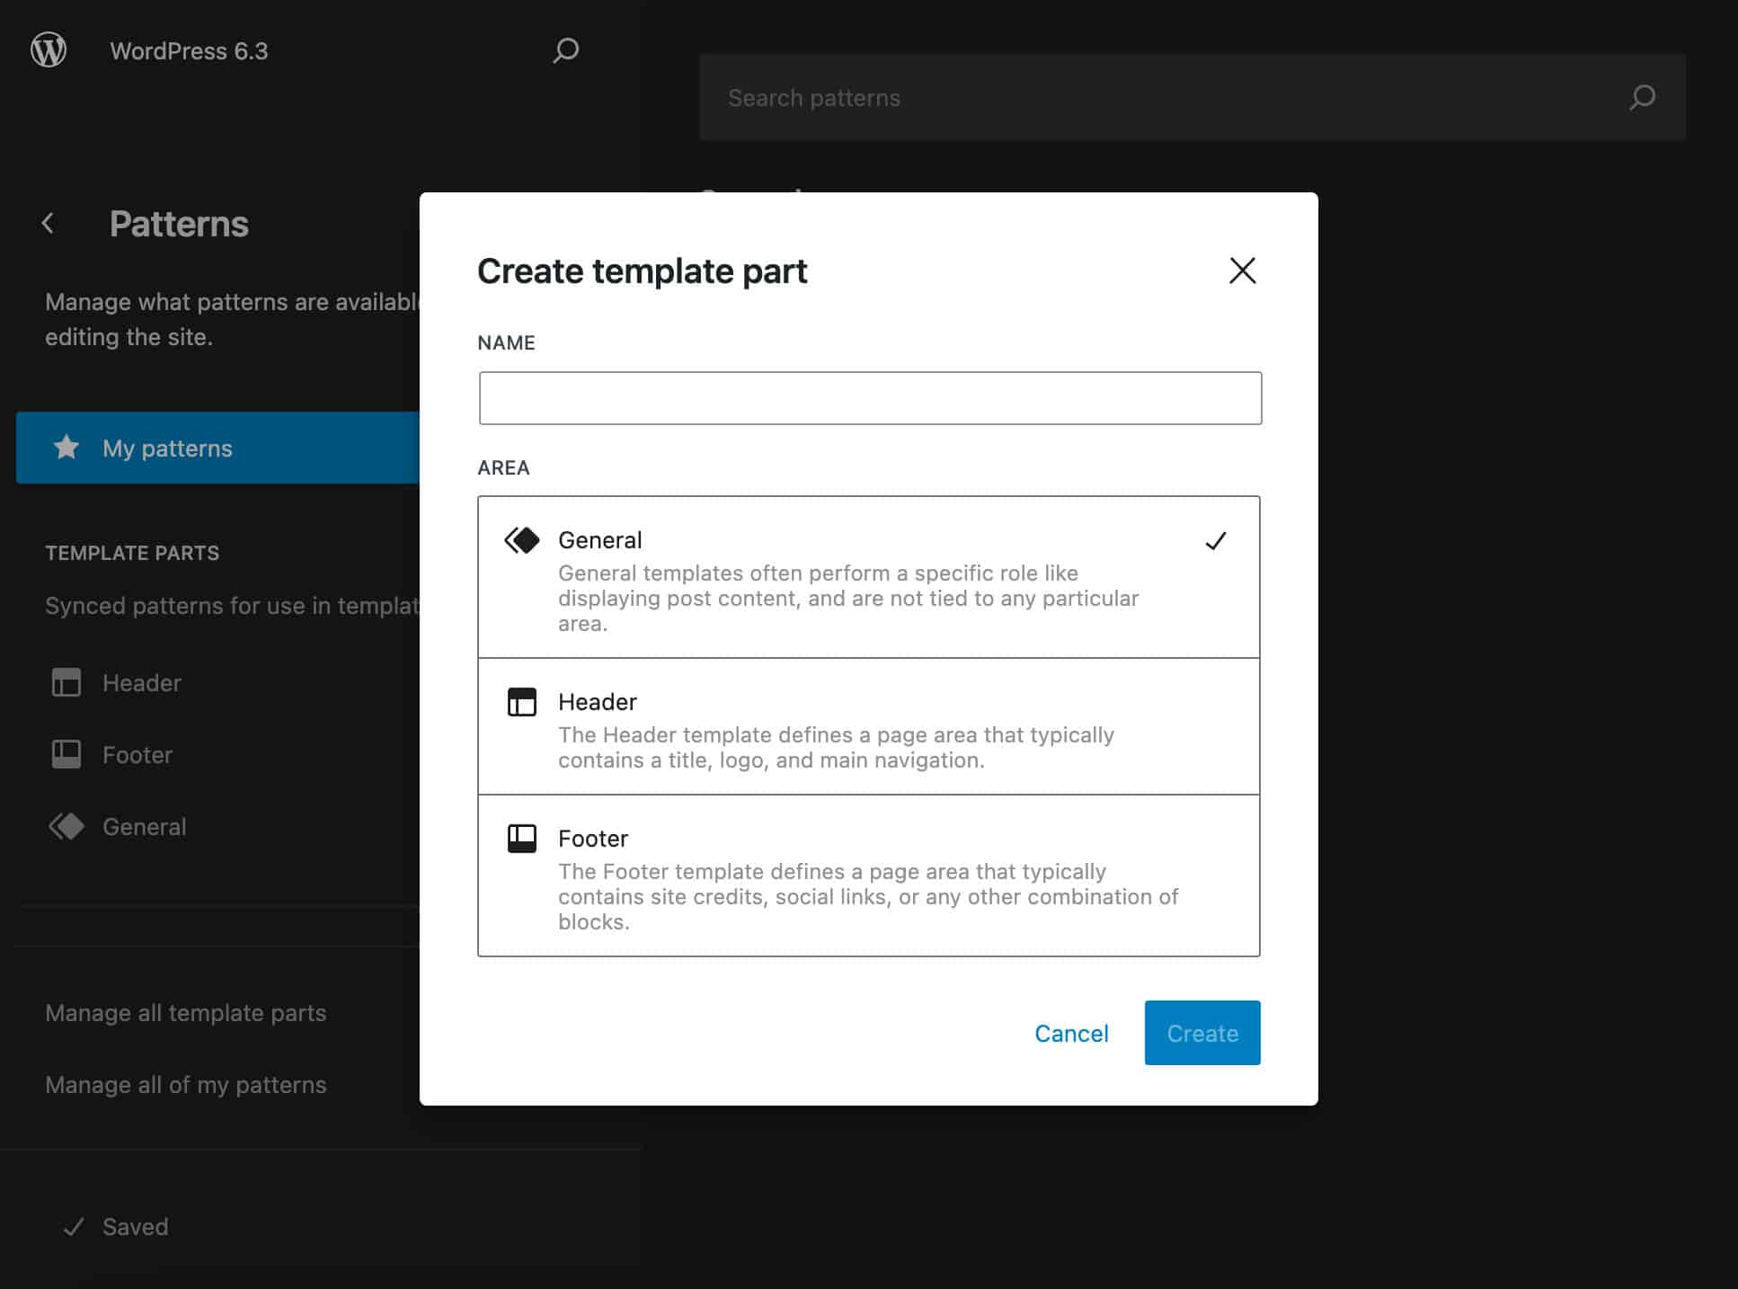
Task: Click the Footer area icon in dialog
Action: tap(522, 838)
